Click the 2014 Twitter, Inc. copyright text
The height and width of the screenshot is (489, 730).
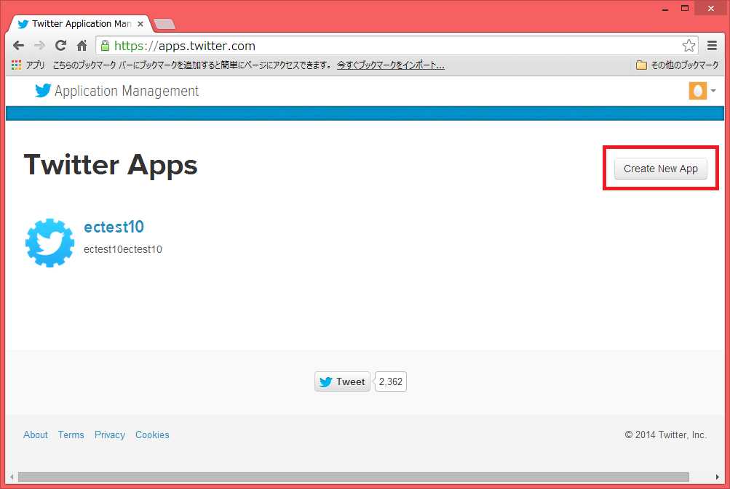tap(666, 435)
